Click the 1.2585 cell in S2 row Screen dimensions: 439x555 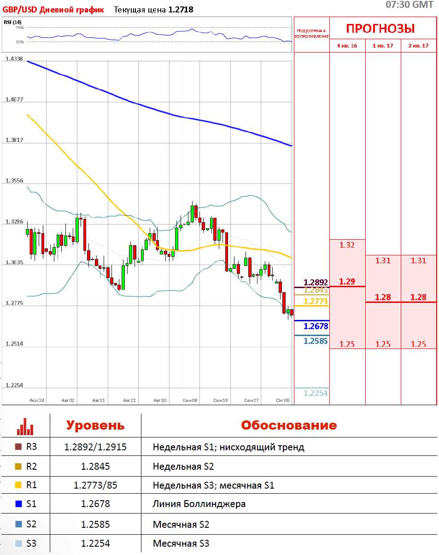95,524
